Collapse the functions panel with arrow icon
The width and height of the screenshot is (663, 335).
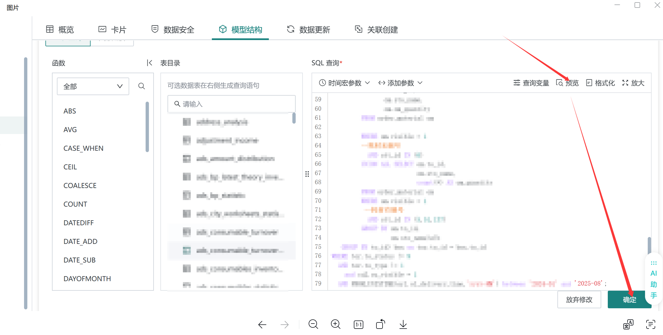150,63
